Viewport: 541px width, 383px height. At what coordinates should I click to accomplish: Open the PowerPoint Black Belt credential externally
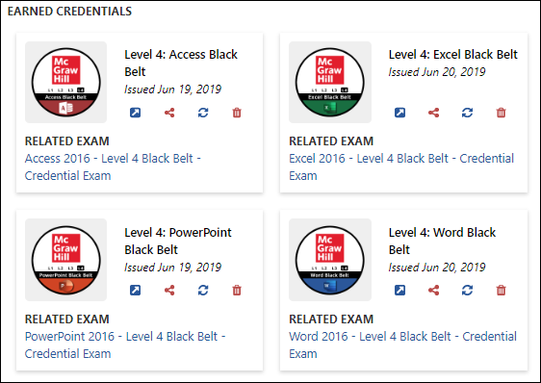[135, 291]
